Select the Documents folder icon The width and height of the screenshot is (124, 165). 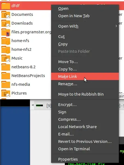pos(6,14)
